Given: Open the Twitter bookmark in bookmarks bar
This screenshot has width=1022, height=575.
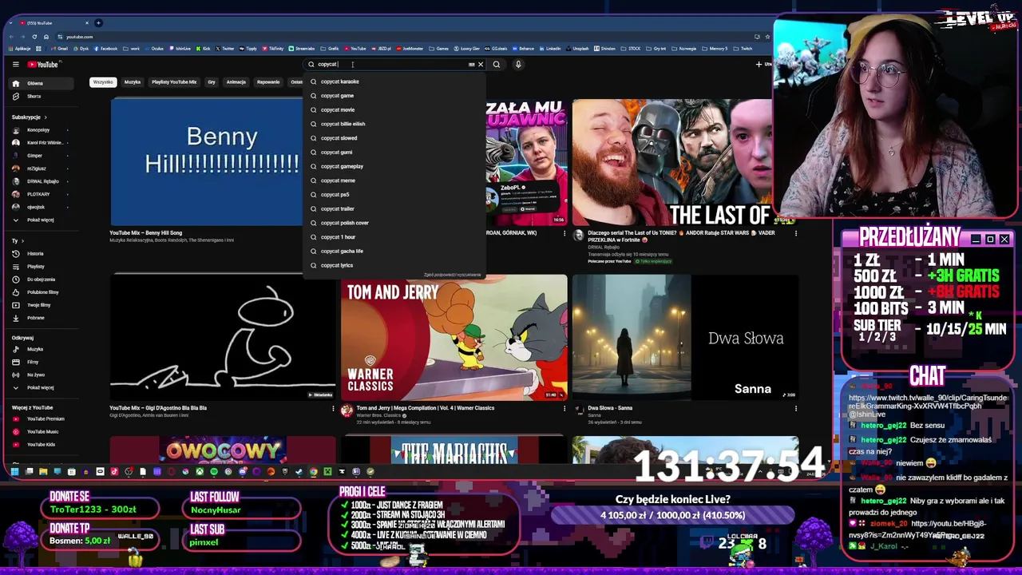Looking at the screenshot, I should pos(226,49).
